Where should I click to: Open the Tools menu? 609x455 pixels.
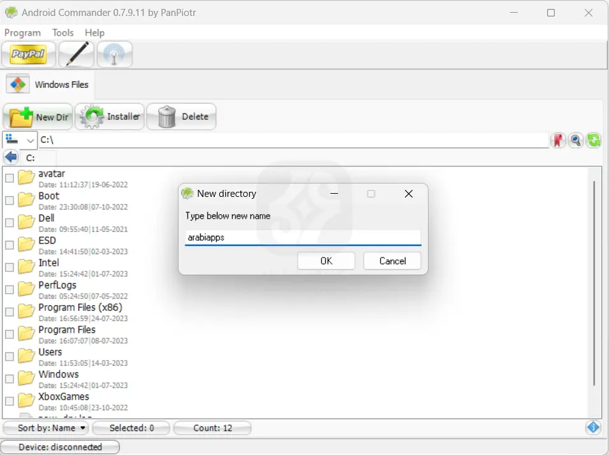pyautogui.click(x=62, y=32)
